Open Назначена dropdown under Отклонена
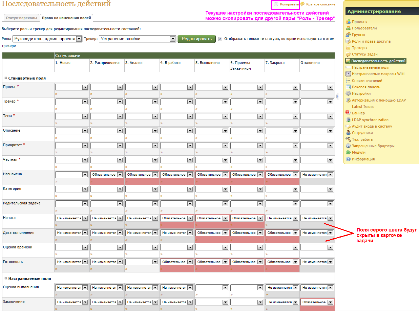 317,175
